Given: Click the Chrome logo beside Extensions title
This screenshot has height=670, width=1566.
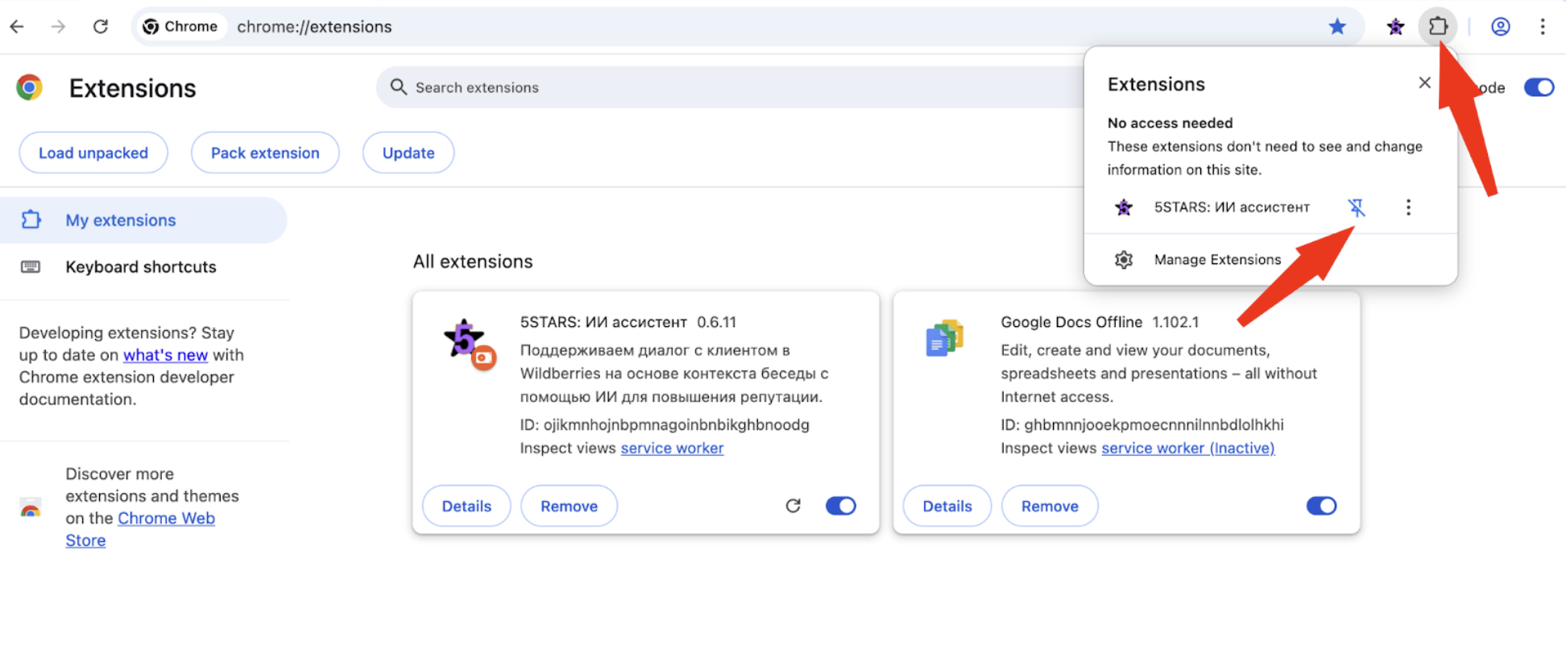Looking at the screenshot, I should pos(30,87).
